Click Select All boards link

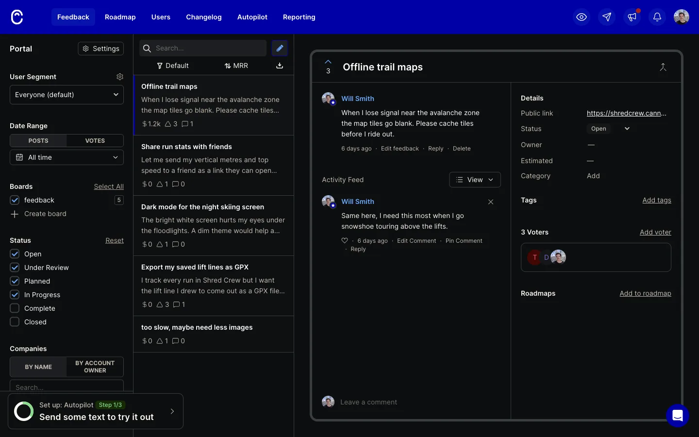tap(109, 186)
